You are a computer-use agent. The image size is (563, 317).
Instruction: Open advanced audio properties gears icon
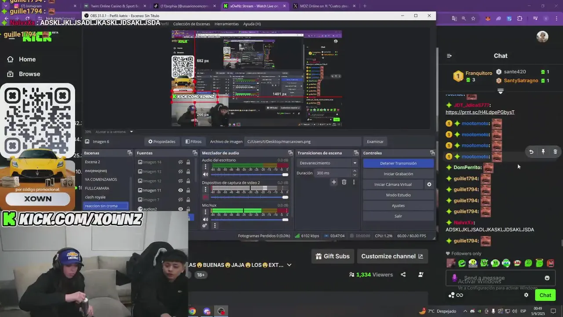205,225
